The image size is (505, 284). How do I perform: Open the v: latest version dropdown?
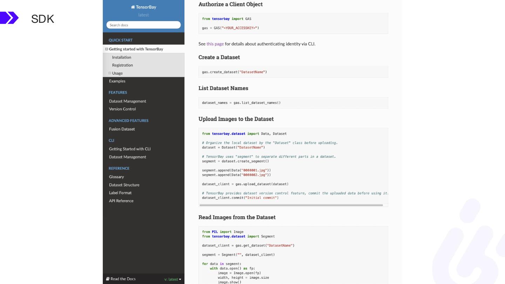[x=173, y=279]
